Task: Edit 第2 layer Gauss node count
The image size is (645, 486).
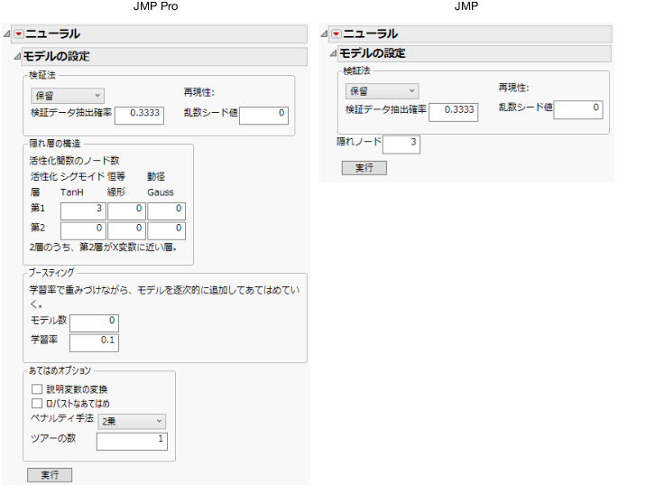Action: pos(167,230)
